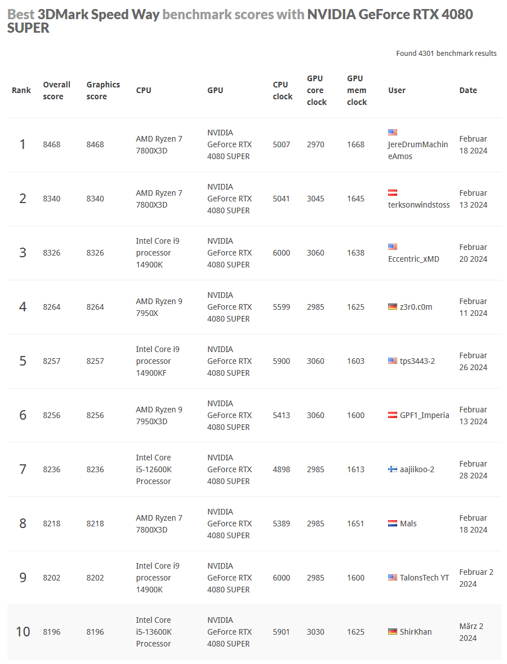Select the Intel Core i5-12600K Processor entry
507x664 pixels.
(153, 469)
